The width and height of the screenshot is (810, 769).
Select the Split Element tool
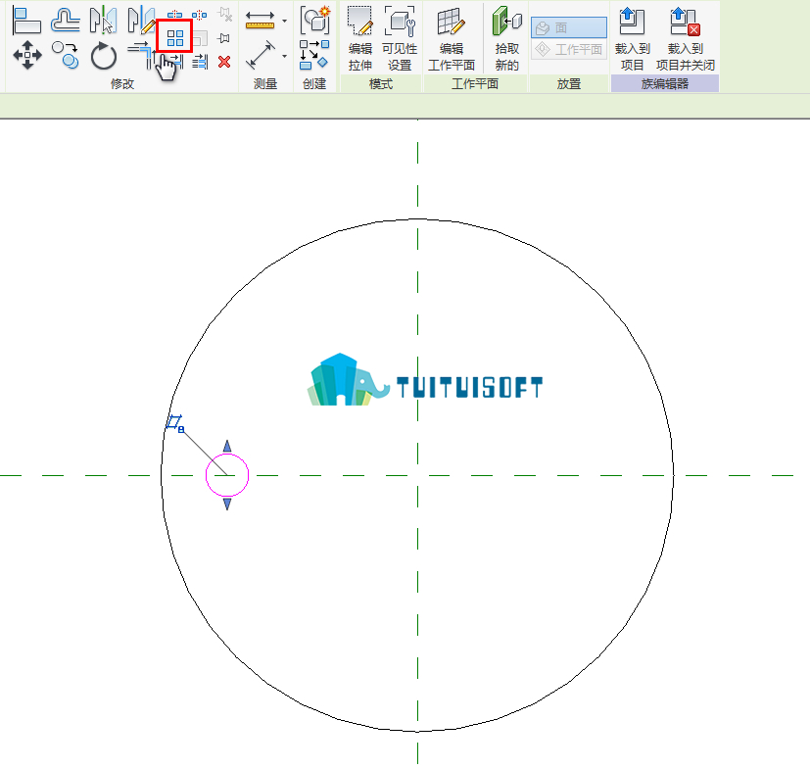174,15
